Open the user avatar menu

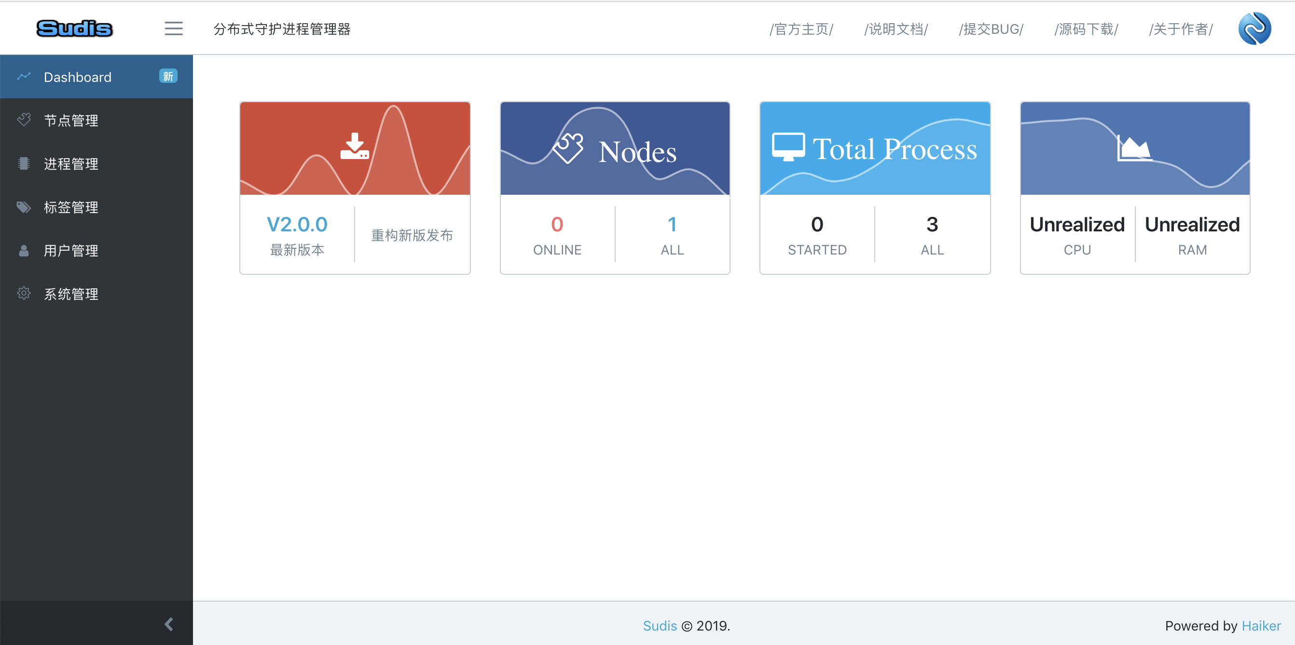coord(1254,28)
